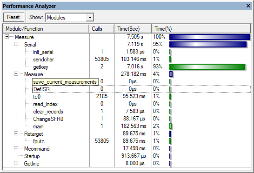Screen dimensions: 254x173
Task: Collapse the top-level Measure node
Action: [x=7, y=37]
